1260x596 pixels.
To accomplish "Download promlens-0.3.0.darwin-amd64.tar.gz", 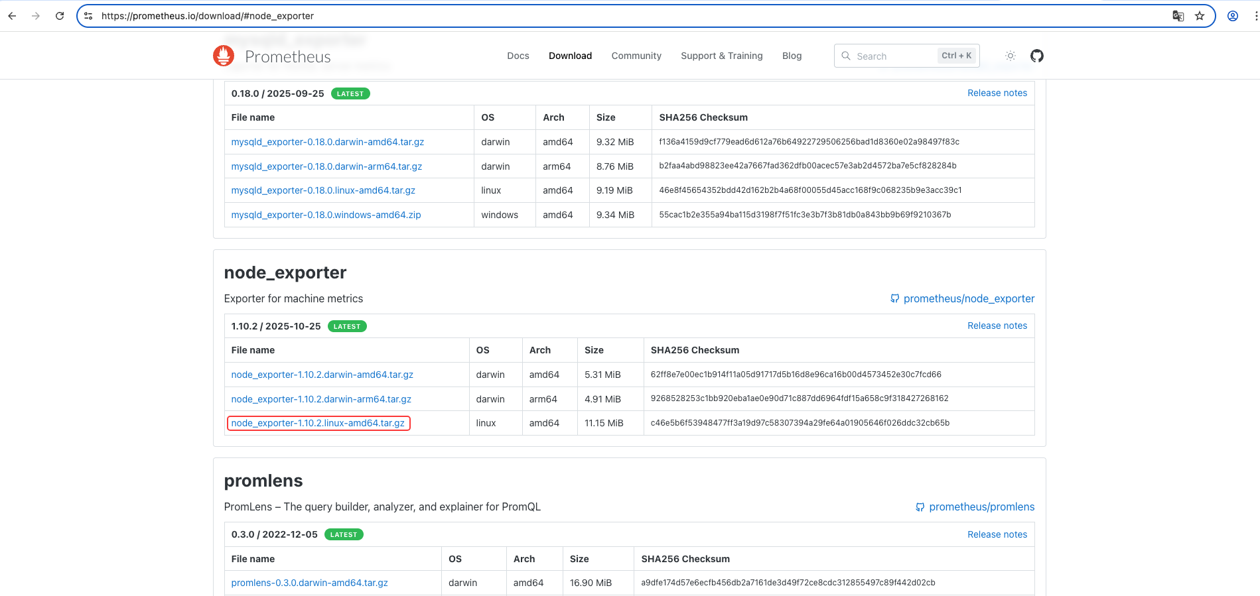I will tap(309, 583).
